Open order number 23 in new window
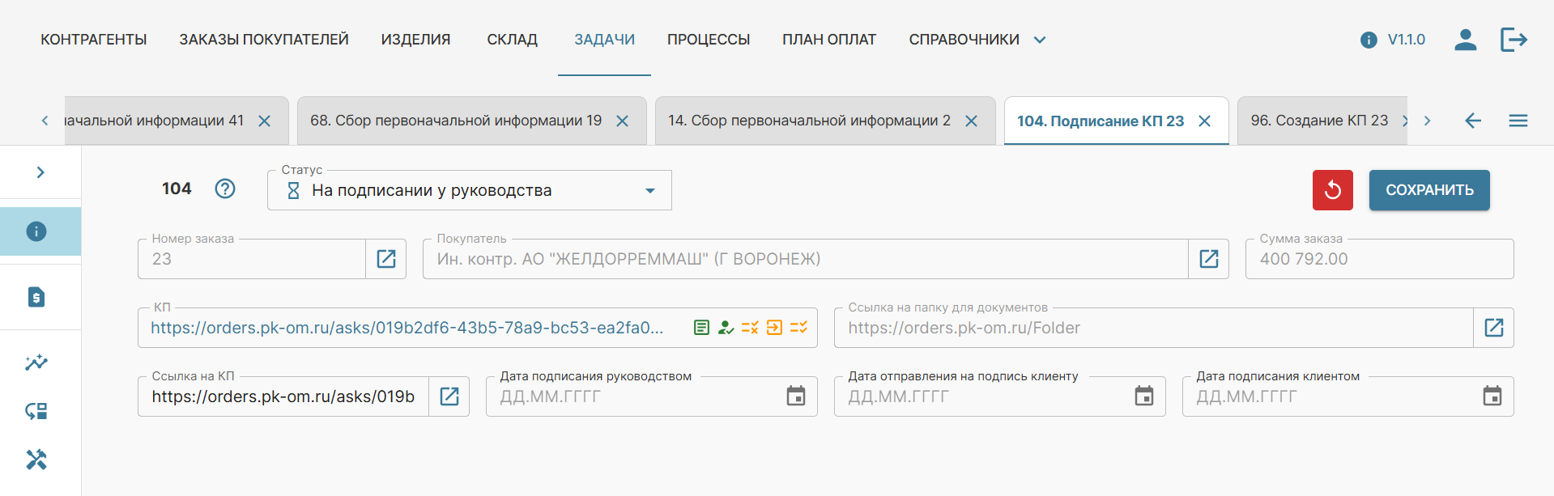Screen dimensions: 1554x496 (386, 259)
